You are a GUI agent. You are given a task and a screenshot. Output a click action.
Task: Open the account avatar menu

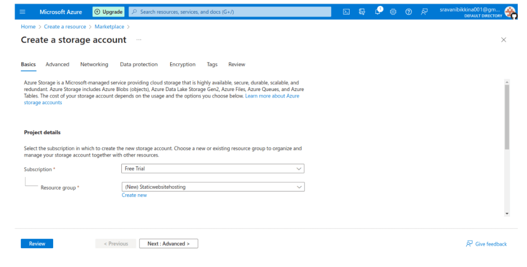tap(510, 12)
